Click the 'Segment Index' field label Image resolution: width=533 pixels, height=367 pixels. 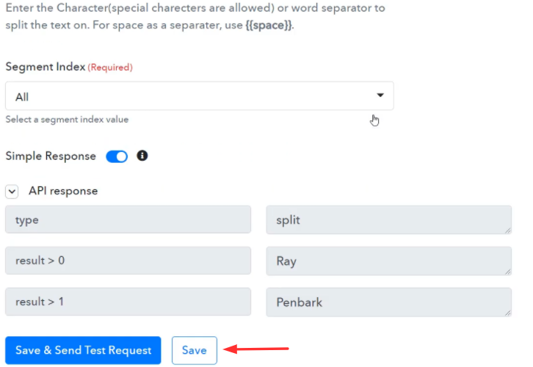click(46, 67)
